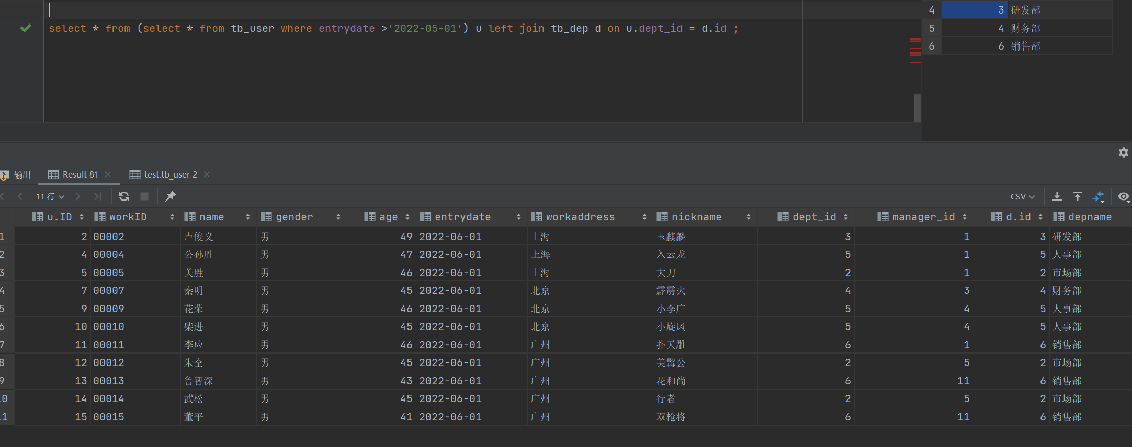
Task: Toggle sort arrows on the gender column
Action: pos(338,217)
